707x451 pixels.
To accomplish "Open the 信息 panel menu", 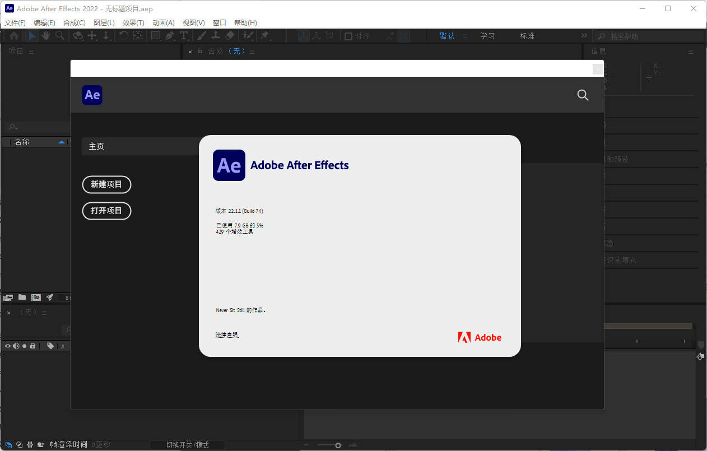I will [x=691, y=52].
